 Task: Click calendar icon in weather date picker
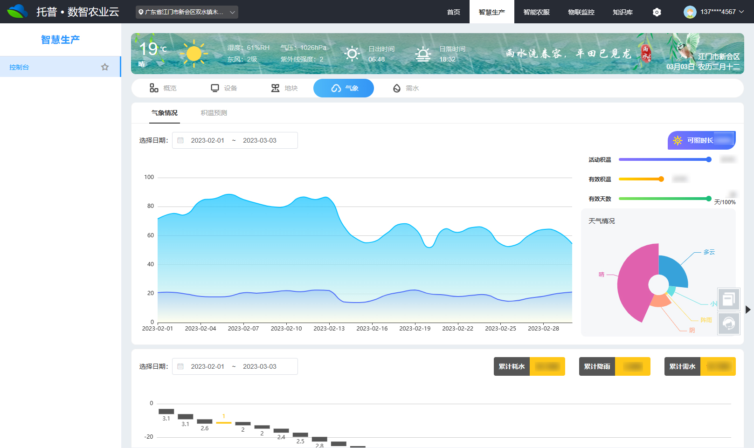[181, 140]
